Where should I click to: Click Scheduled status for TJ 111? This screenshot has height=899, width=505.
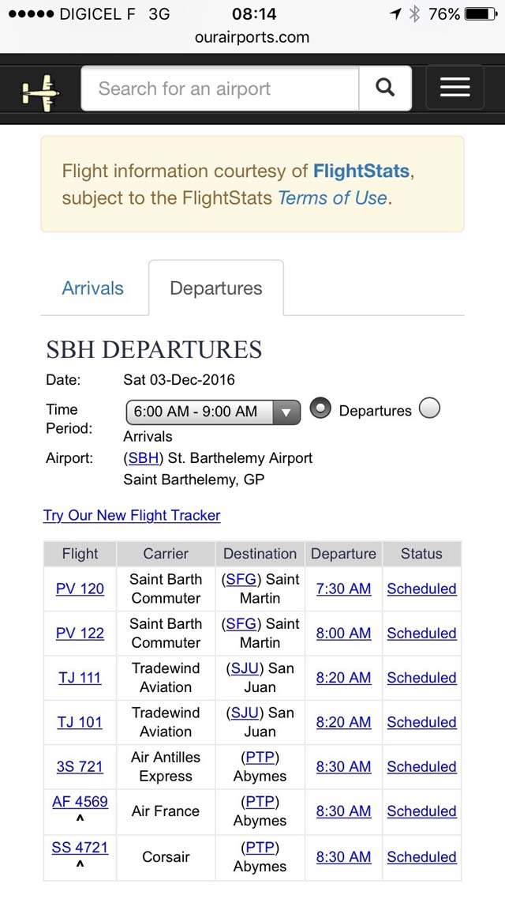click(422, 678)
